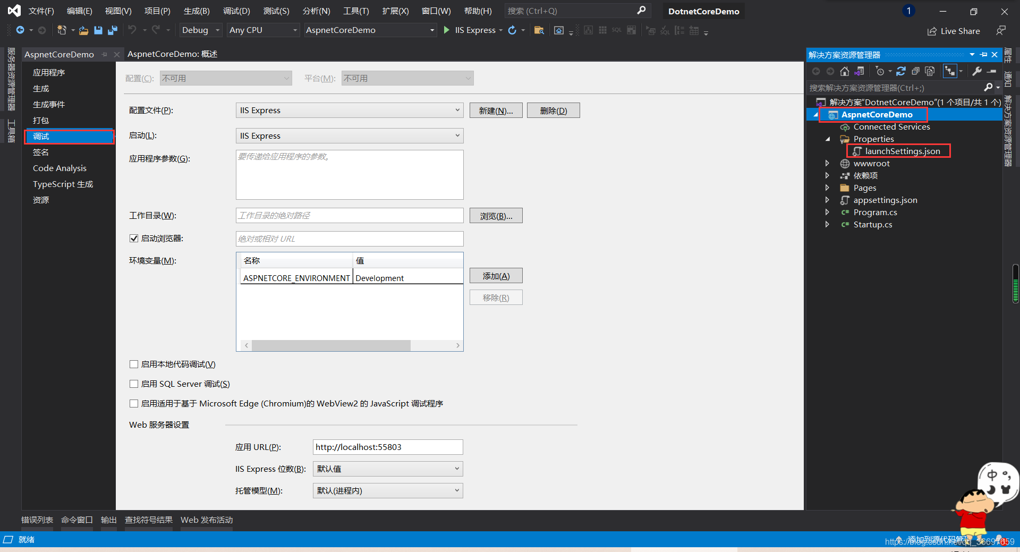
Task: Click the 删除(D) button
Action: coord(554,111)
